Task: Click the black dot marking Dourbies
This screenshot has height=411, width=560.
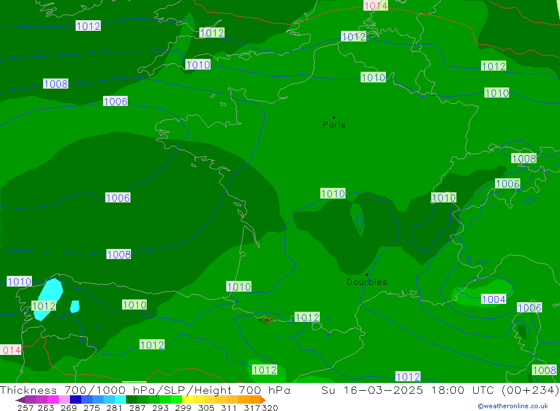Action: tap(367, 275)
